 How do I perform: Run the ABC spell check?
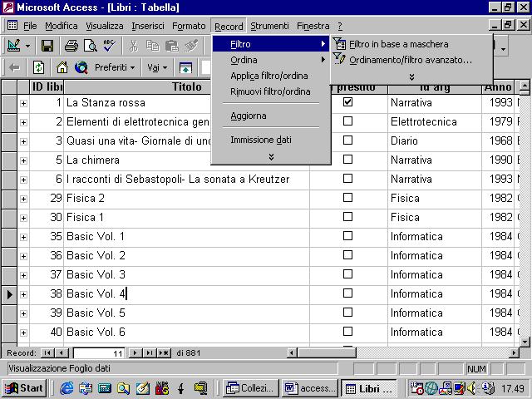pos(109,46)
